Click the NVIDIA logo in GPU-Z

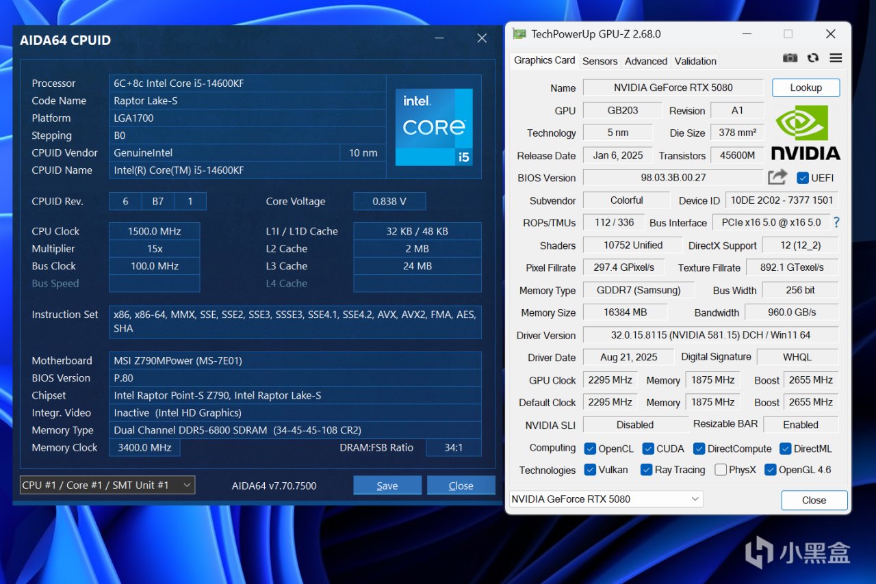[x=806, y=133]
